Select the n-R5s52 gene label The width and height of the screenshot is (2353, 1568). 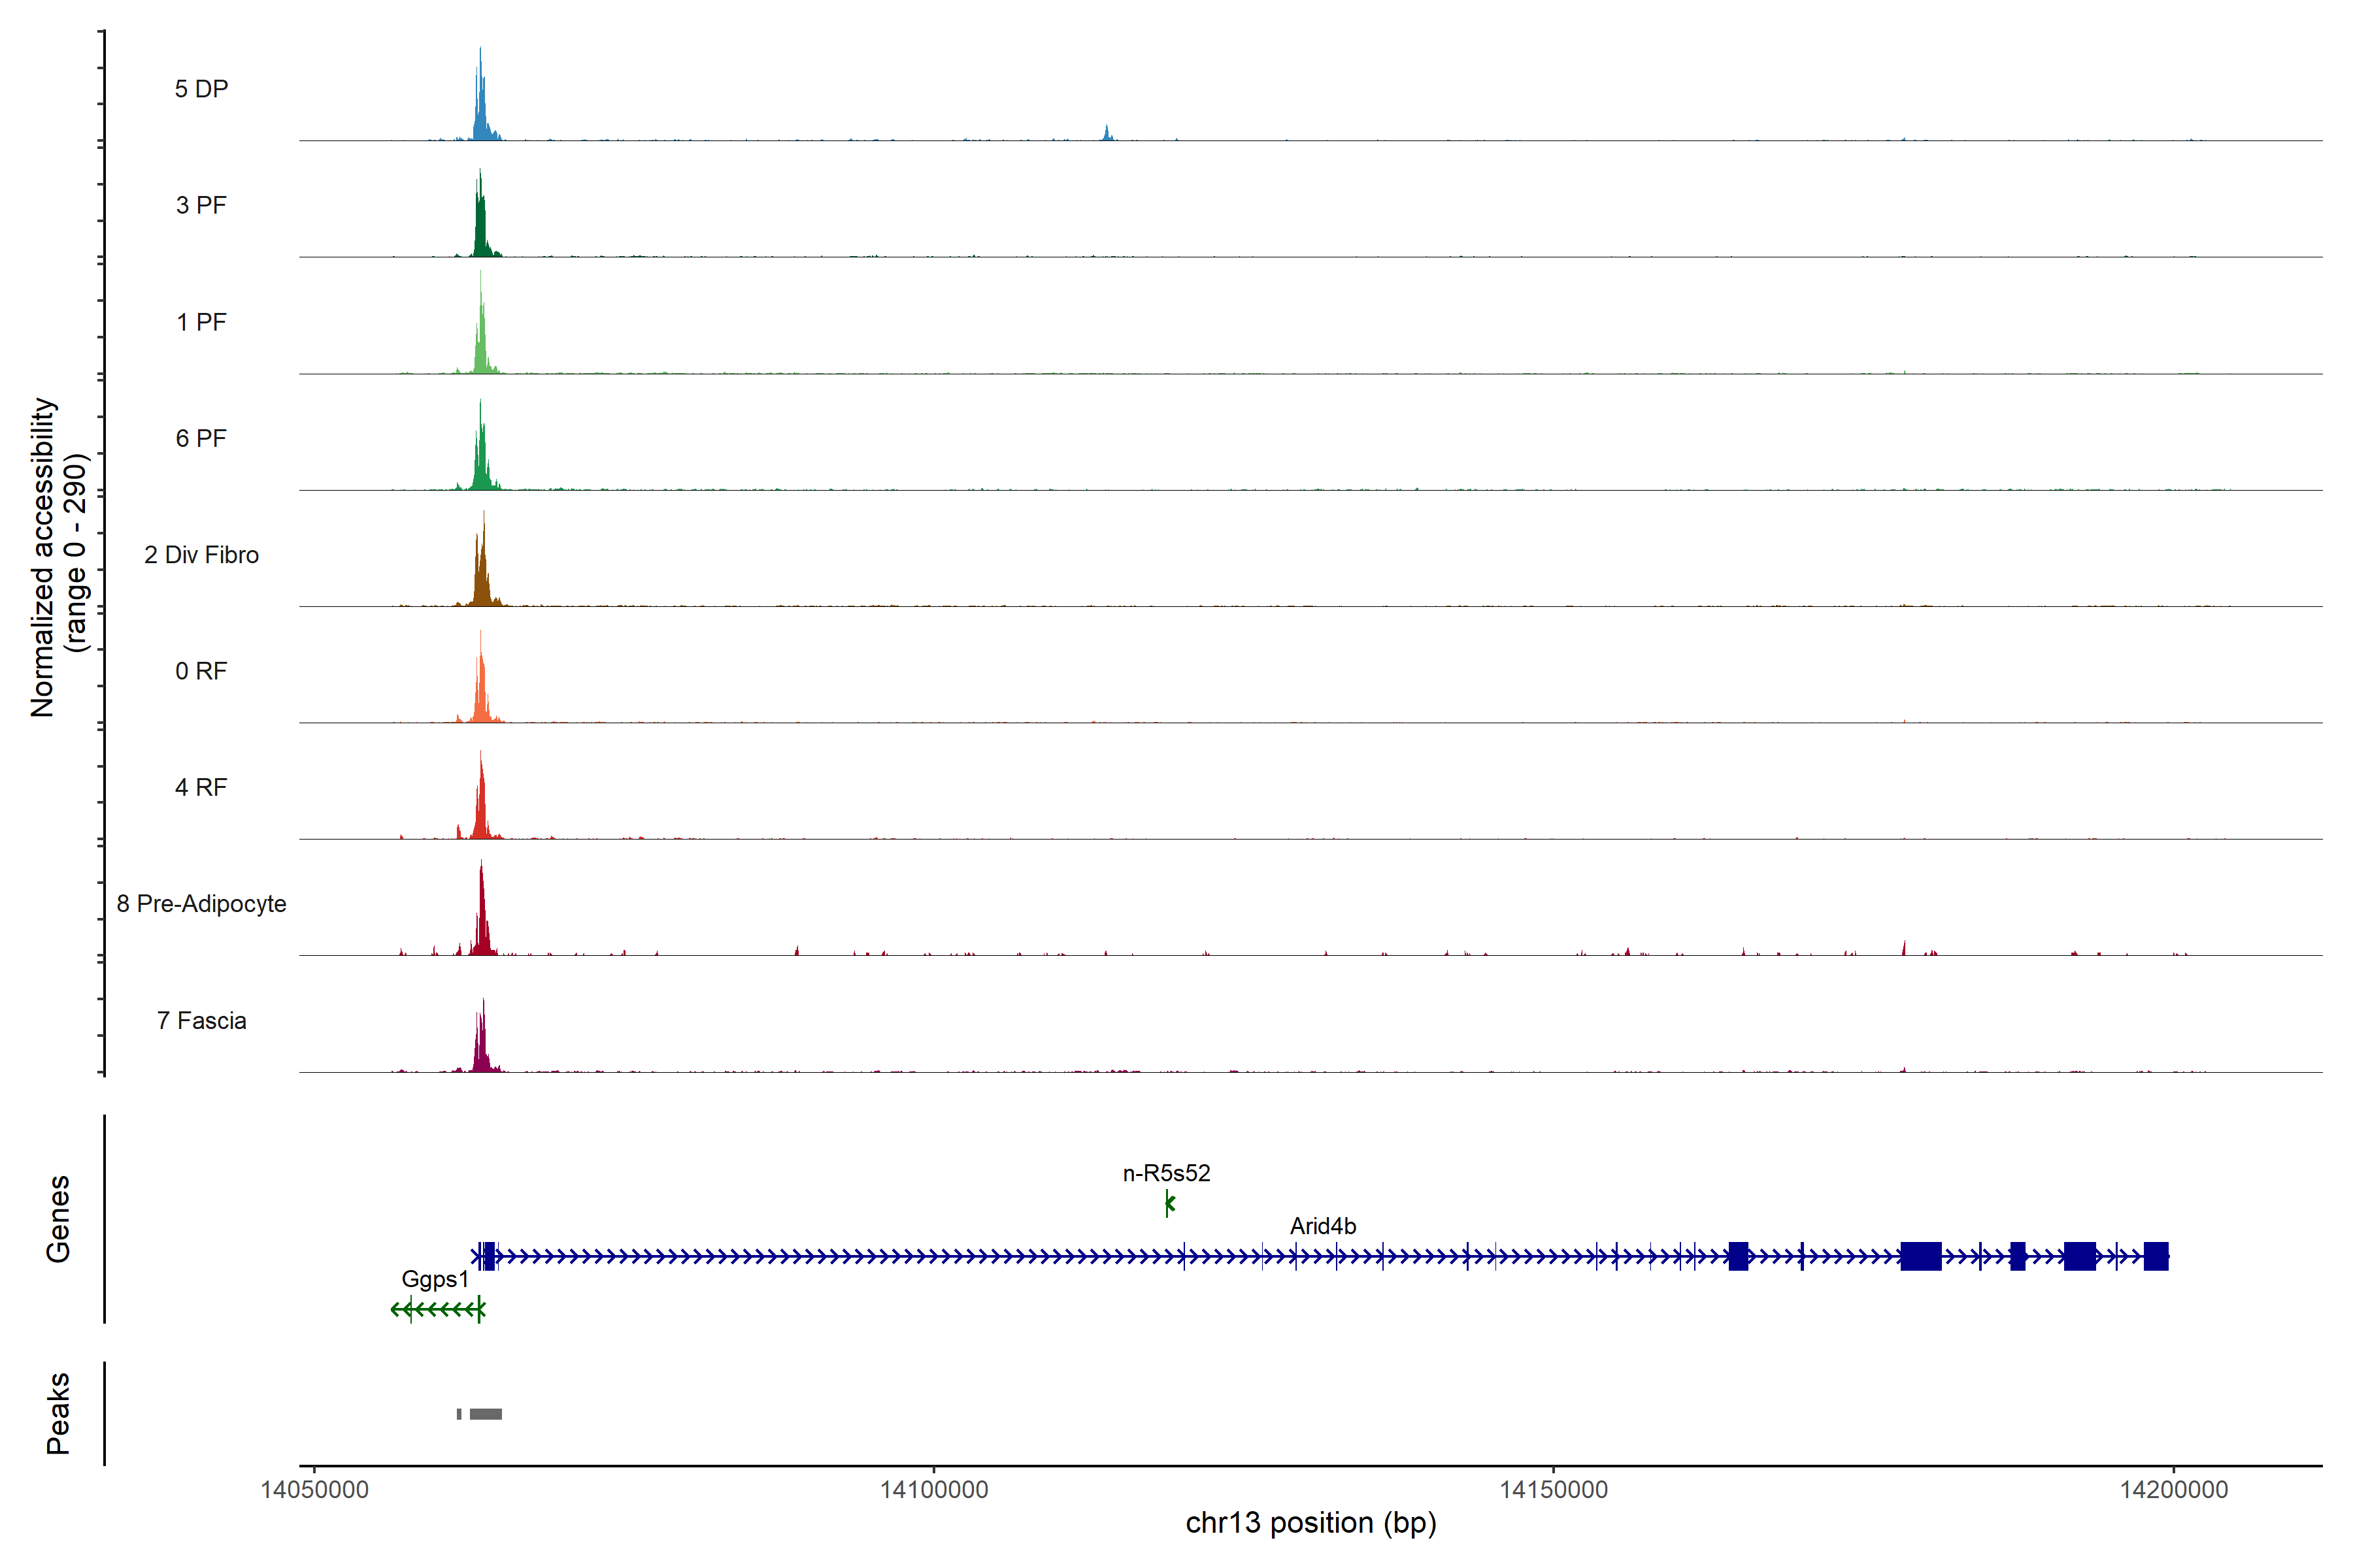coord(1165,1173)
